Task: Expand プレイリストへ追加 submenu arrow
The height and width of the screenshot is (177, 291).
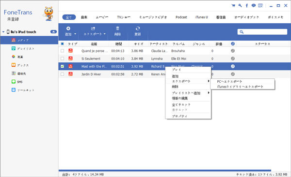Action: coord(209,93)
